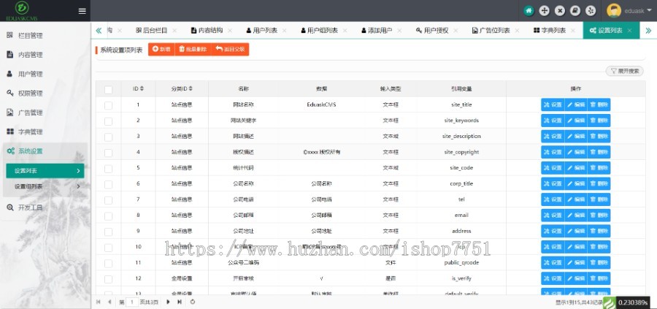Screen dimensions: 657x309
Task: Switch to the 用户授权 tab
Action: pyautogui.click(x=432, y=31)
